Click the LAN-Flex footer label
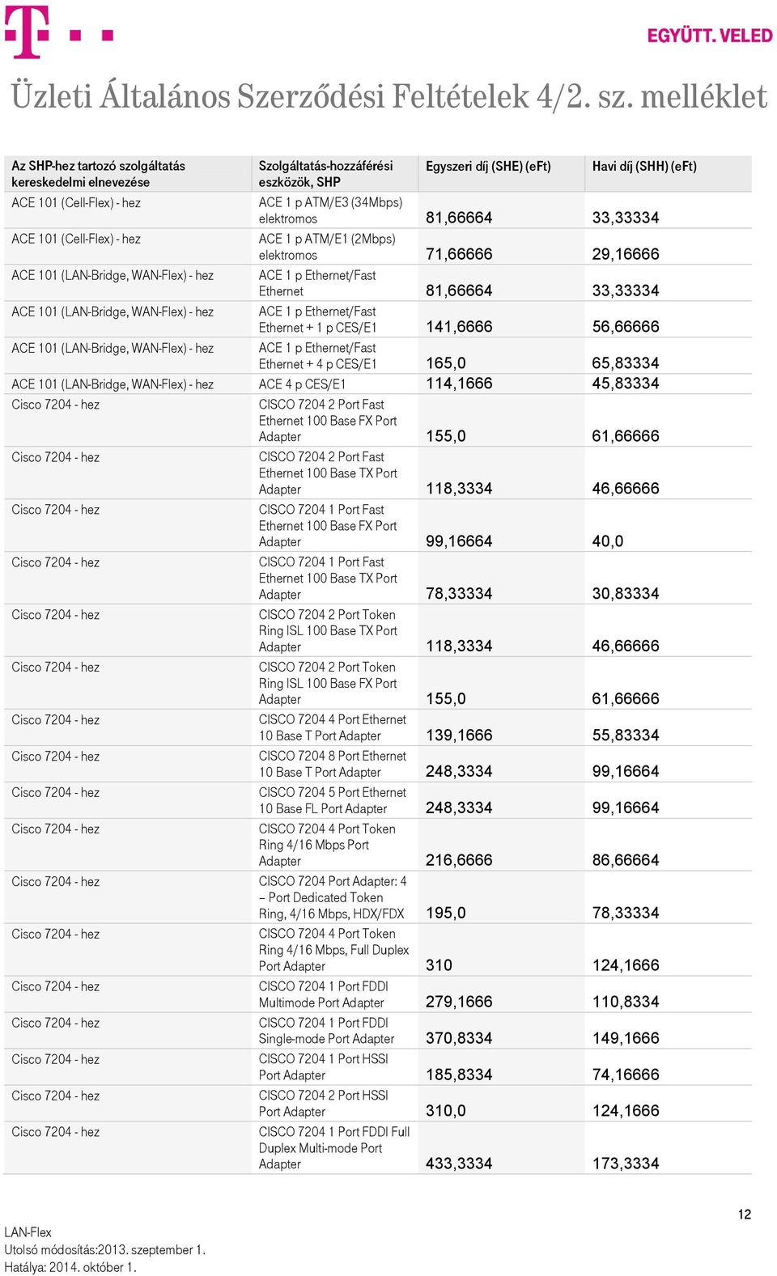The image size is (777, 1276). [28, 1232]
